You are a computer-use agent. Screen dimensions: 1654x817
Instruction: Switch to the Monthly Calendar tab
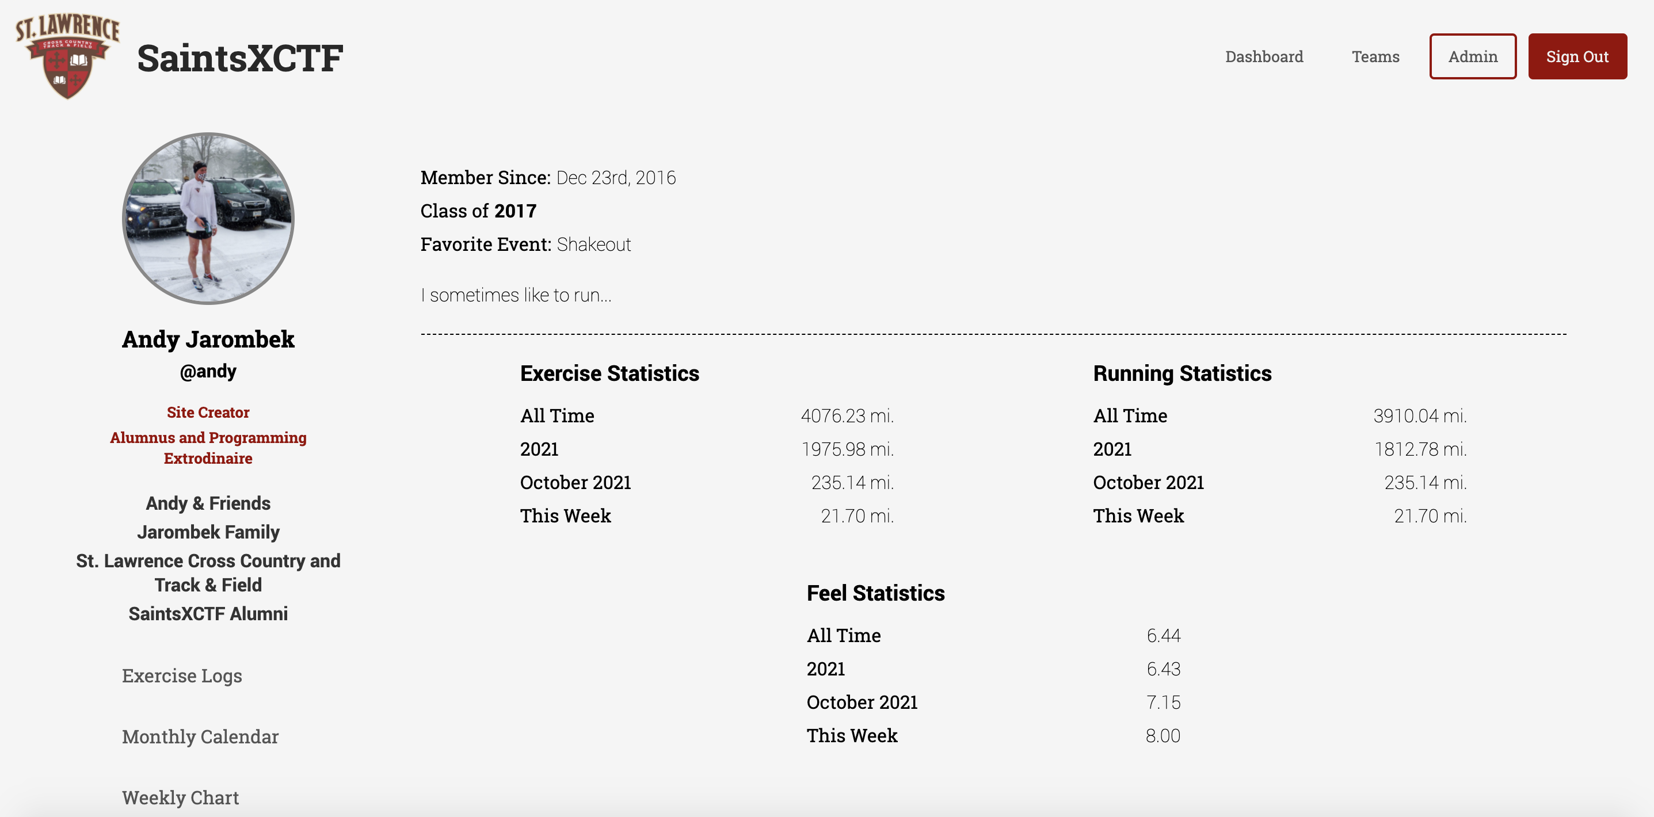coord(200,736)
